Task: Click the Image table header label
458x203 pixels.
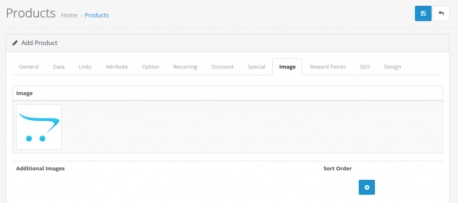Action: (24, 93)
